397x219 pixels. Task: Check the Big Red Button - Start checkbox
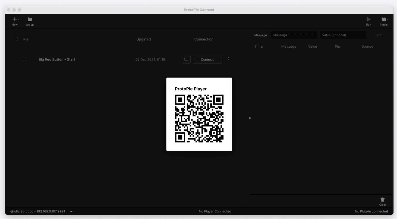[x=24, y=59]
